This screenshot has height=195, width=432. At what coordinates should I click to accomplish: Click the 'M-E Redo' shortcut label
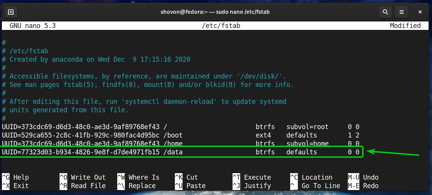[x=363, y=186]
